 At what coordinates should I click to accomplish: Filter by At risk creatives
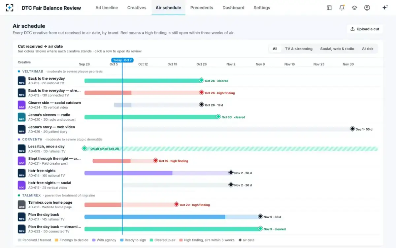368,49
